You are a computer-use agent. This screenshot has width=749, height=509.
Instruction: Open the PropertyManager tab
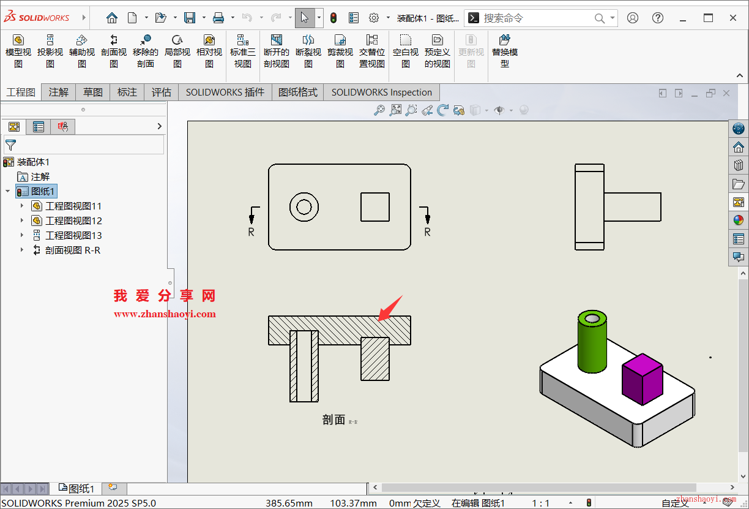(x=39, y=127)
